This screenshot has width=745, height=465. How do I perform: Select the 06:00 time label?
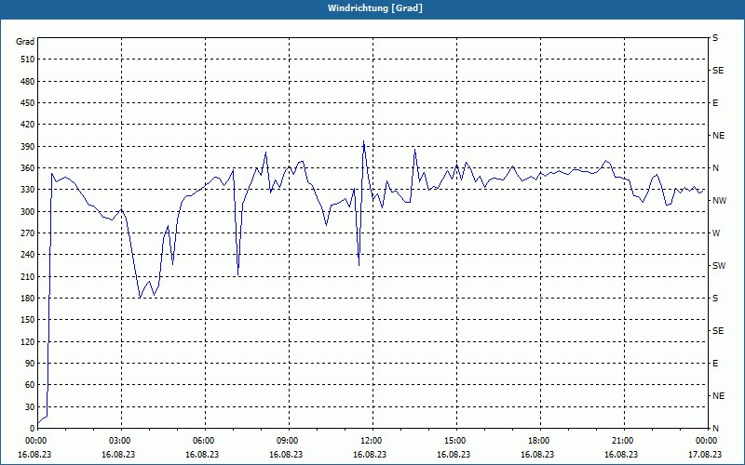202,441
